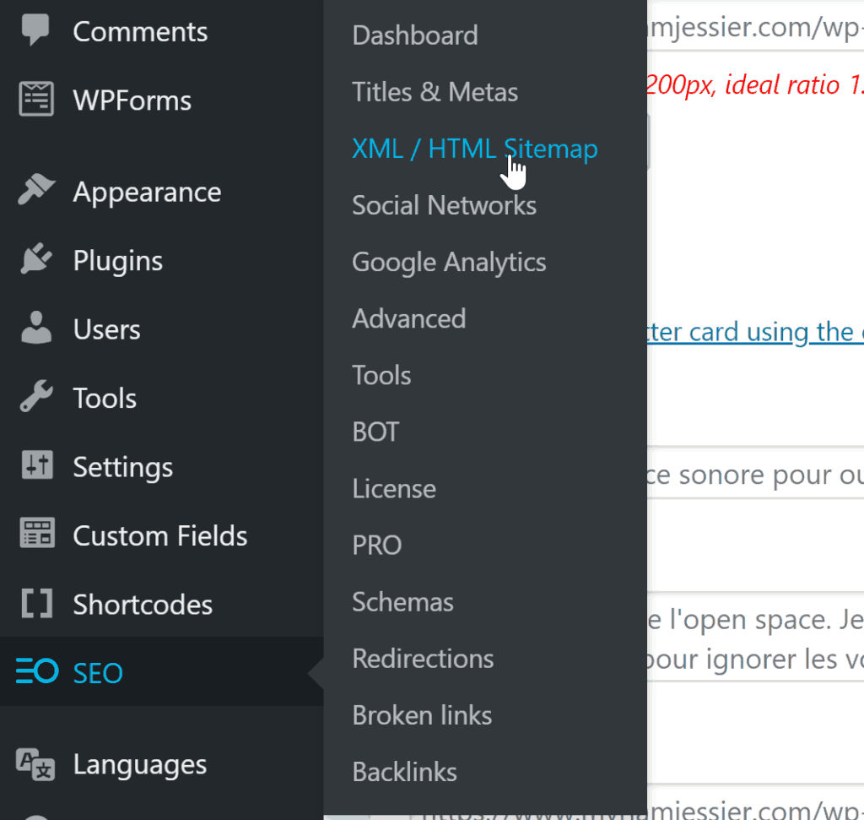Screen dimensions: 864x820
Task: Open the Comments menu
Action: 140,31
